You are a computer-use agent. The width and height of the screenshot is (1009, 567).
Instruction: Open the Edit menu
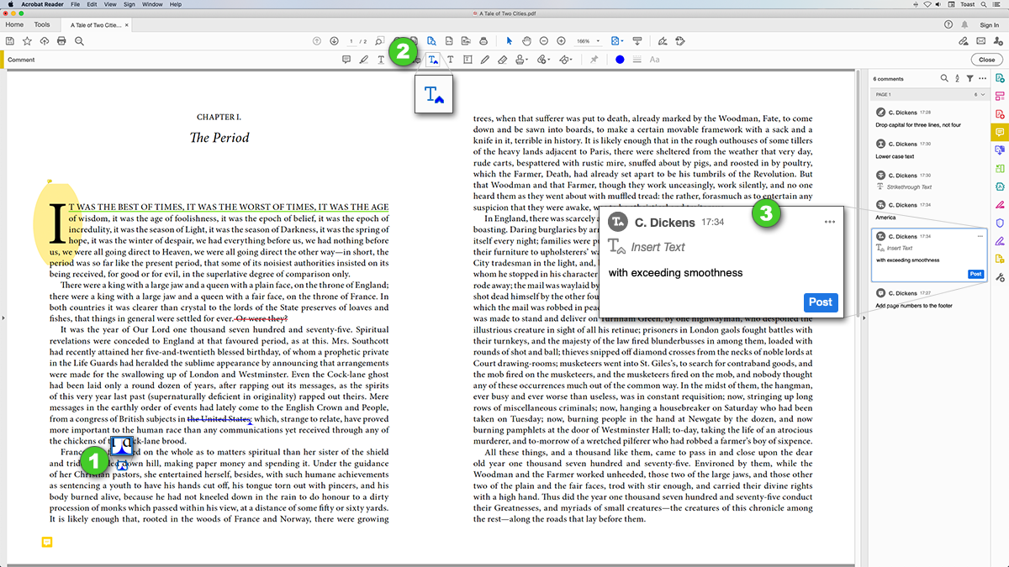(92, 4)
